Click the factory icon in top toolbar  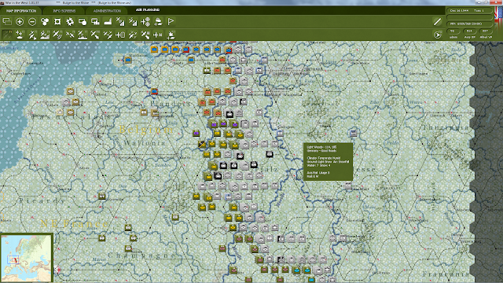[108, 22]
